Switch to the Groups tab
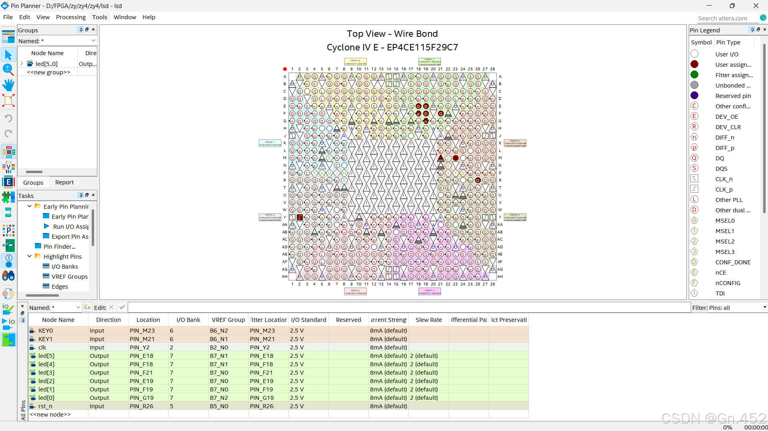The image size is (768, 431). click(x=33, y=182)
